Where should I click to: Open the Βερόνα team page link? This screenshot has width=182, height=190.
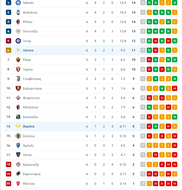click(x=29, y=126)
